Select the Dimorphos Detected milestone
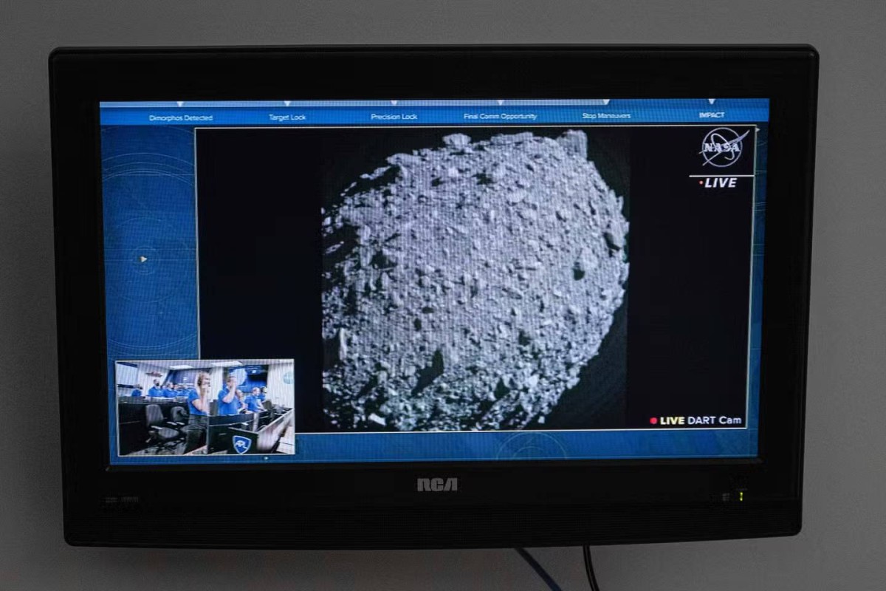Screen dimensions: 886x591 point(180,118)
